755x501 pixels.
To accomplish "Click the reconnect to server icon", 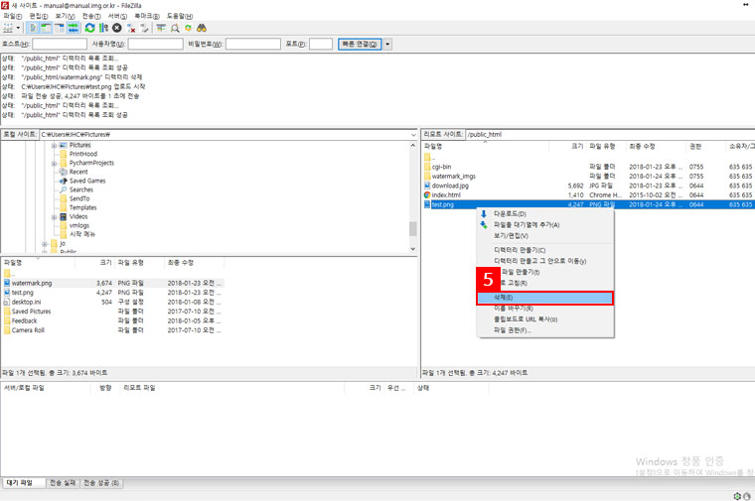I will (144, 28).
